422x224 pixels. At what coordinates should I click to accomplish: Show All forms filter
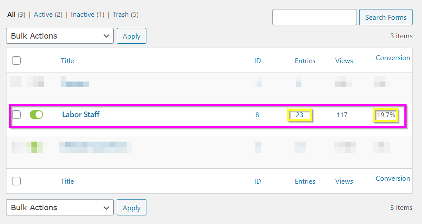(x=11, y=15)
